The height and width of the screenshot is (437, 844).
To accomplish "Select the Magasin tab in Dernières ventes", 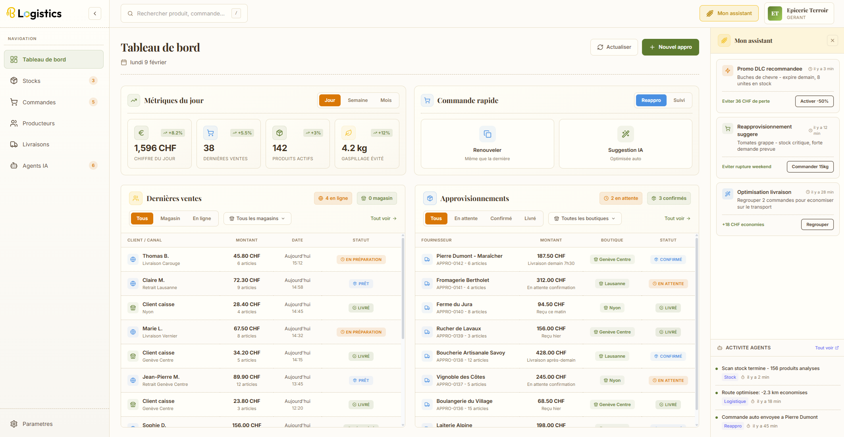I will pyautogui.click(x=170, y=218).
